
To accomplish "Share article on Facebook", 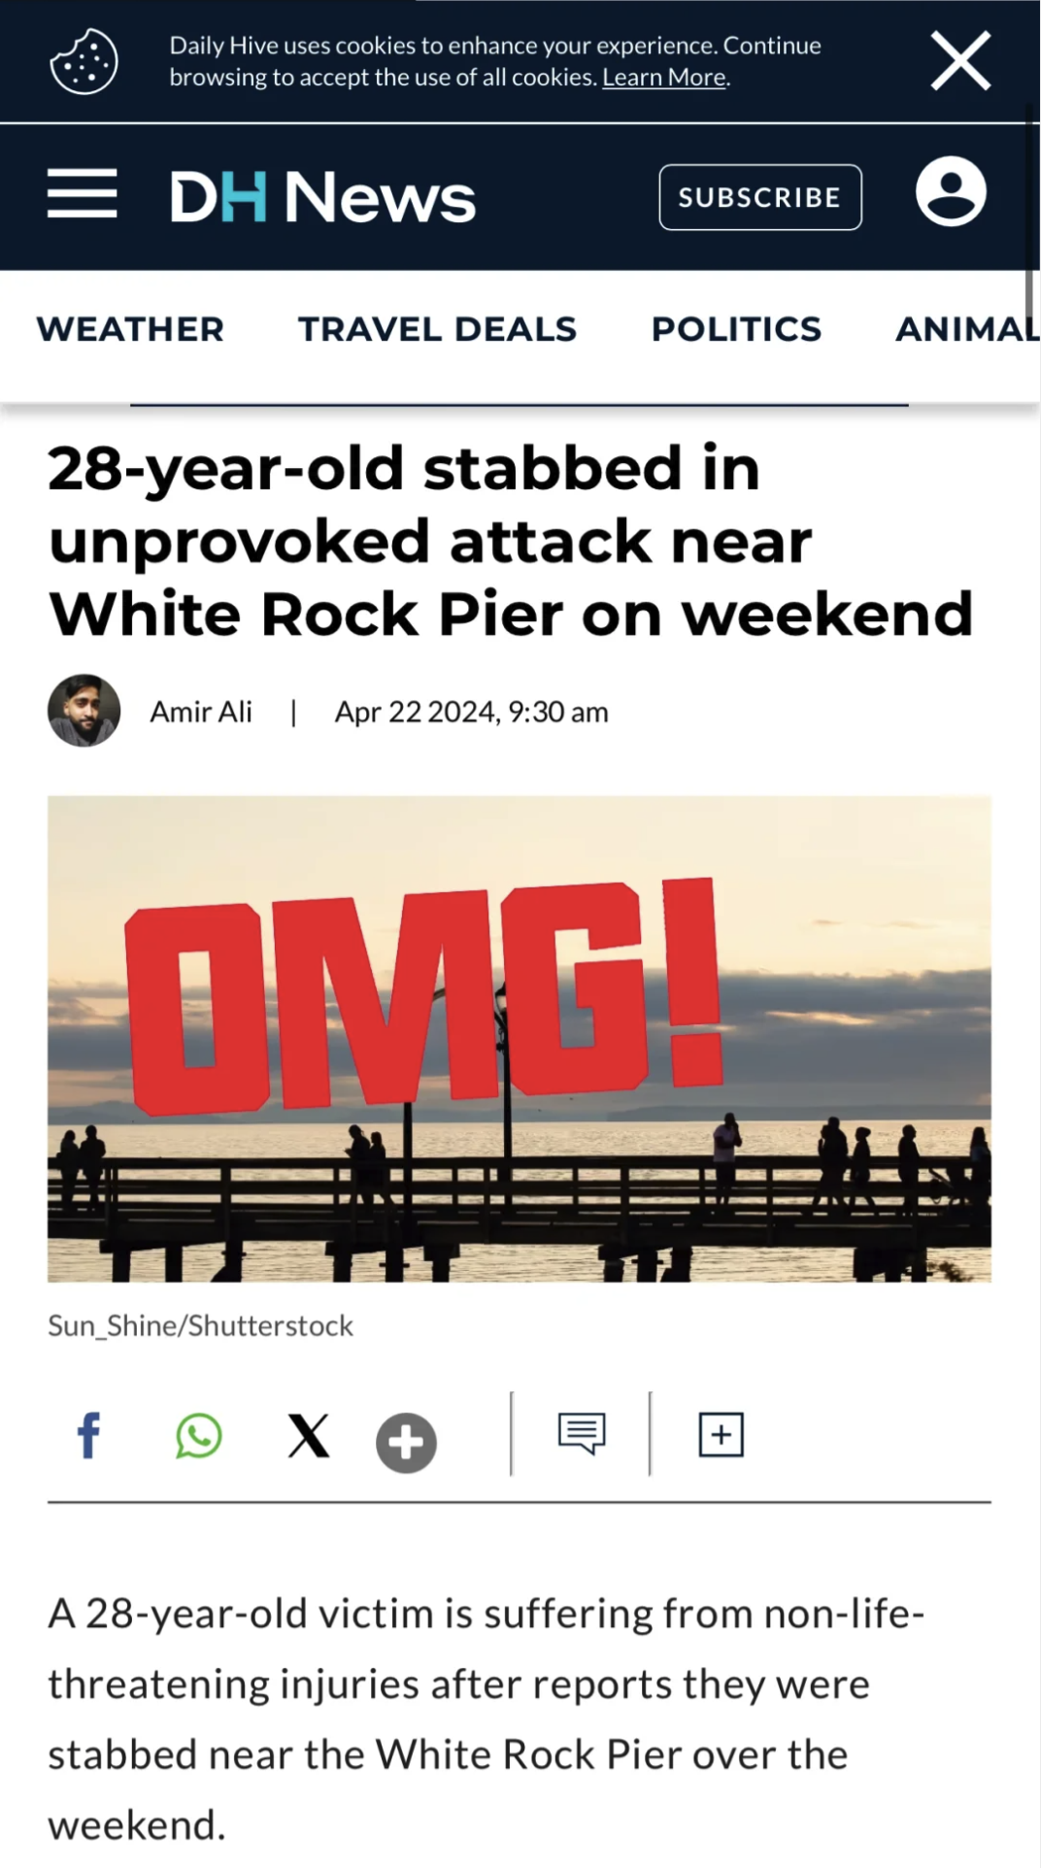I will [x=88, y=1435].
